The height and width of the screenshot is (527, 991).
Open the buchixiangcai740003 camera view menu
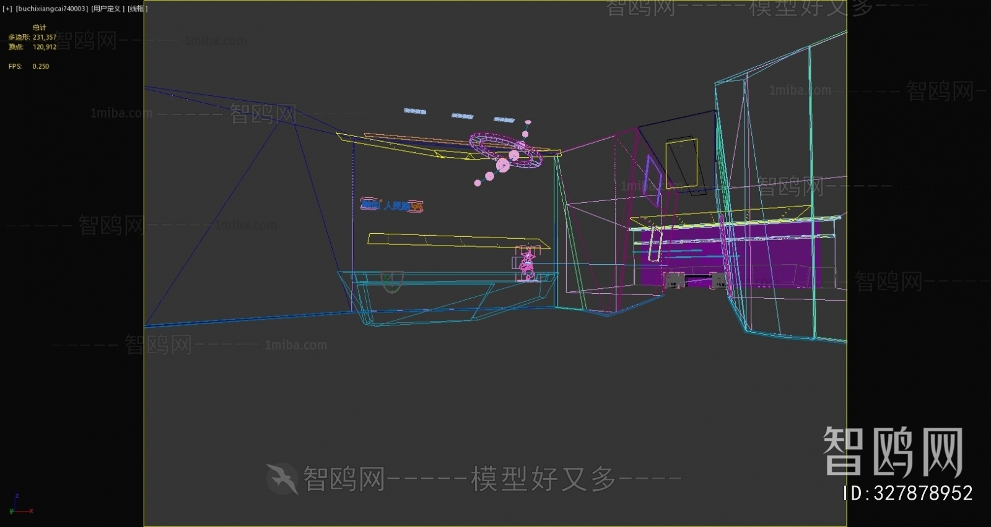pos(52,9)
